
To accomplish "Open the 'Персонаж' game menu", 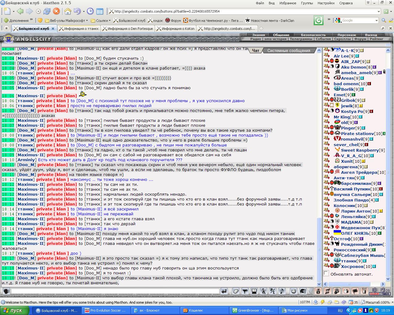I will 347,35.
